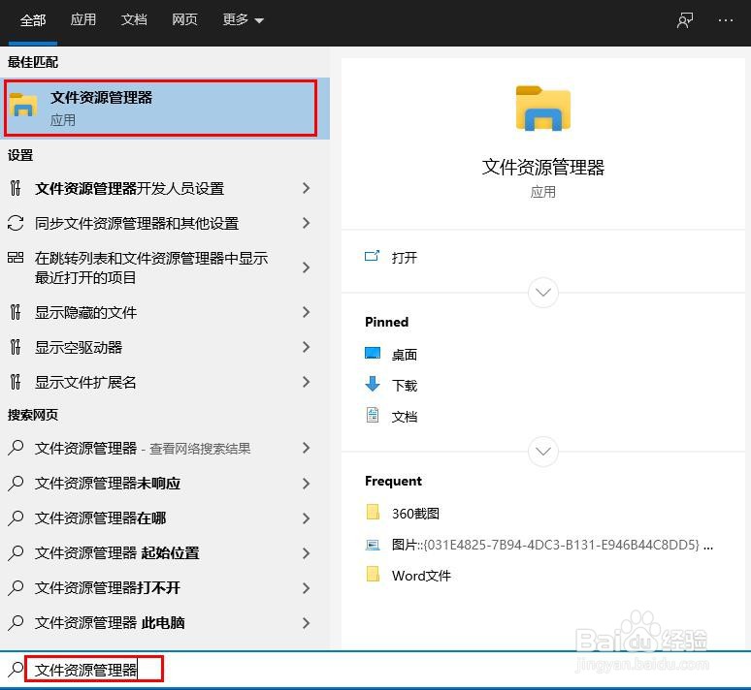
Task: Click search icon beside 此电脑 suggestion
Action: tap(16, 622)
